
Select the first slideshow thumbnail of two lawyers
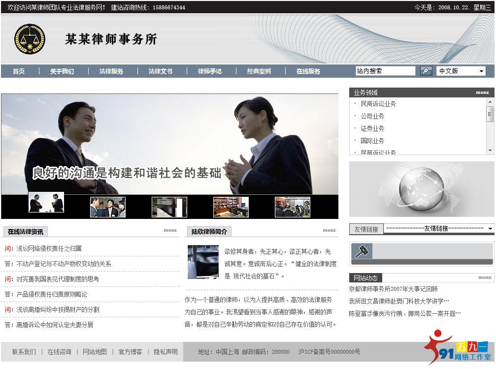(46, 202)
